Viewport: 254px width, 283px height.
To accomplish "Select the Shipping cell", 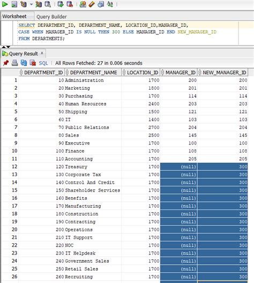I will (x=93, y=112).
